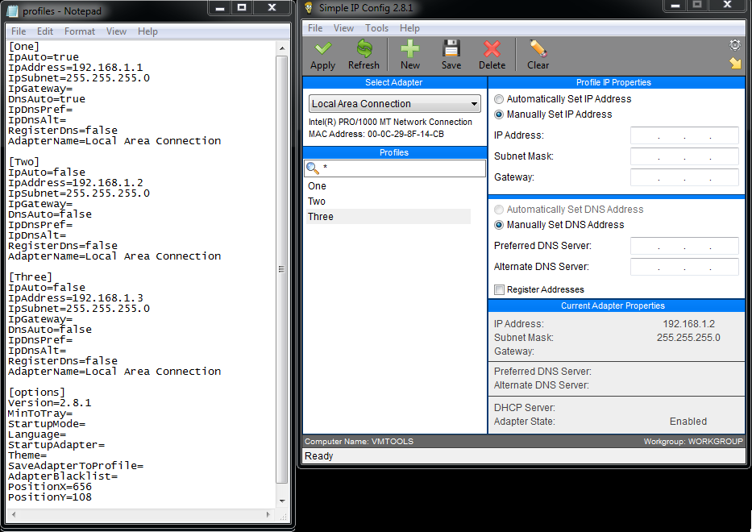This screenshot has width=752, height=532.
Task: Select the profile named Three
Action: pyautogui.click(x=320, y=216)
